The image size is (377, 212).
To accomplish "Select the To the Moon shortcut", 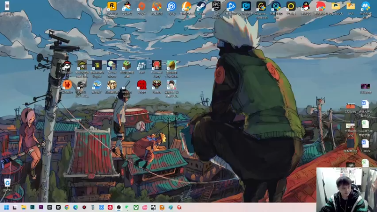I will click(x=112, y=69).
